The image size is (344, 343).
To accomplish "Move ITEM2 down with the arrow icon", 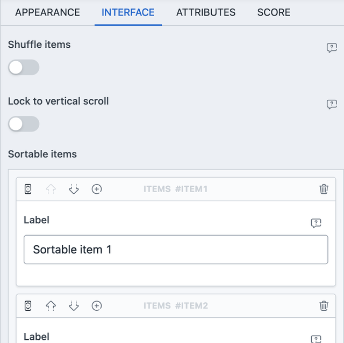I will [74, 306].
